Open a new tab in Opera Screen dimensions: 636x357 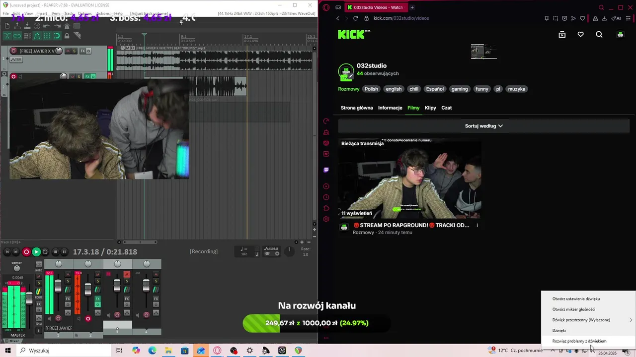(x=412, y=7)
